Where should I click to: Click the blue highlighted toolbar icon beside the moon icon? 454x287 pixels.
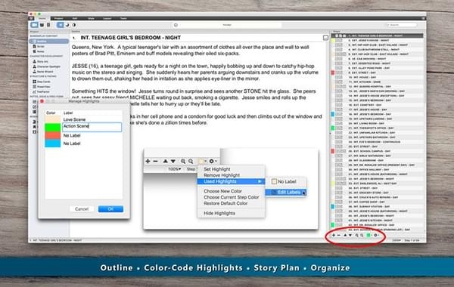click(x=60, y=25)
